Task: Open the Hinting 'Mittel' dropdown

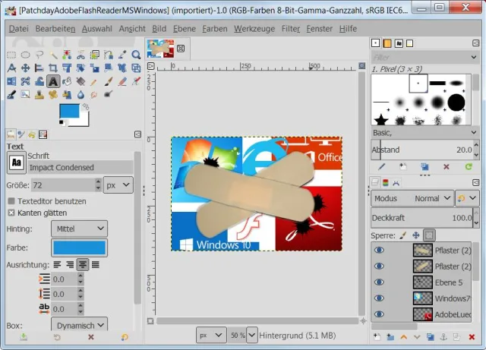Action: pyautogui.click(x=80, y=229)
